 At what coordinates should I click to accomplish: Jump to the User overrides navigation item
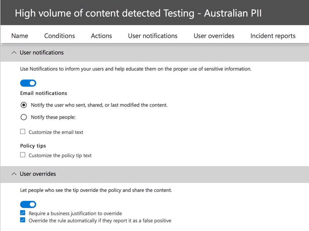point(214,35)
